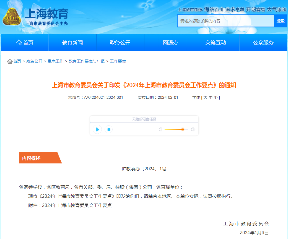This screenshot has width=288, height=239.
Task: Set font size to small (小)
Action: click(x=215, y=98)
